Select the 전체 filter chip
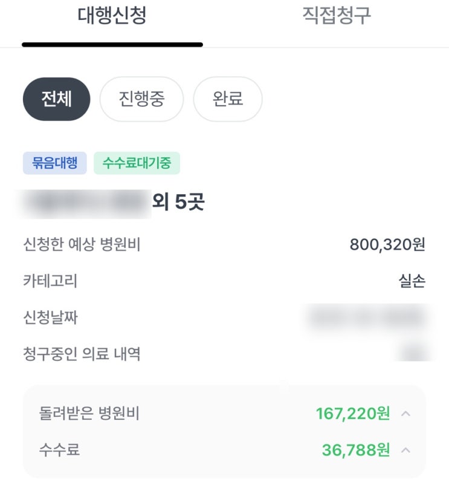The width and height of the screenshot is (449, 491). click(x=56, y=99)
